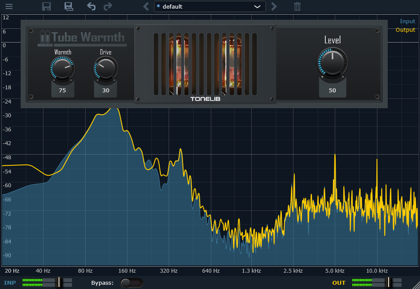
Task: Delete the preset with the trash icon
Action: tap(297, 6)
